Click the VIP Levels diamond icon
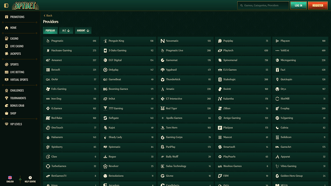Image resolution: width=331 pixels, height=186 pixels. coord(6,124)
